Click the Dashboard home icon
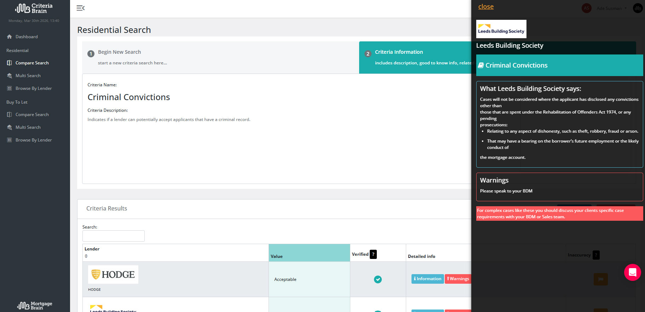The height and width of the screenshot is (312, 645). coord(10,37)
